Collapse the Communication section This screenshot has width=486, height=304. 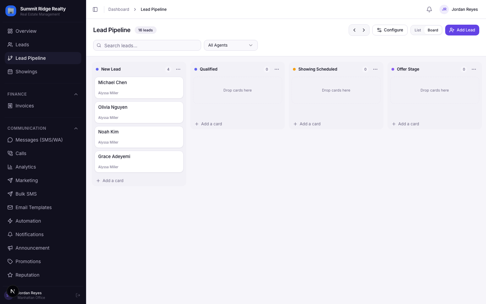coord(76,128)
